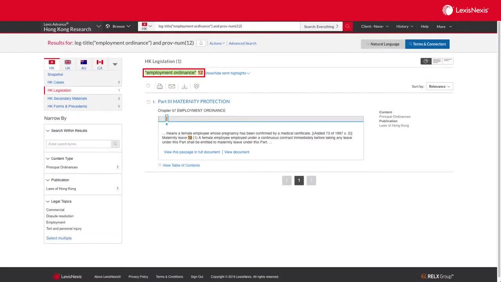This screenshot has height=282, width=501.
Task: Open Part III MATERNITY PROTECTION result
Action: pyautogui.click(x=194, y=101)
